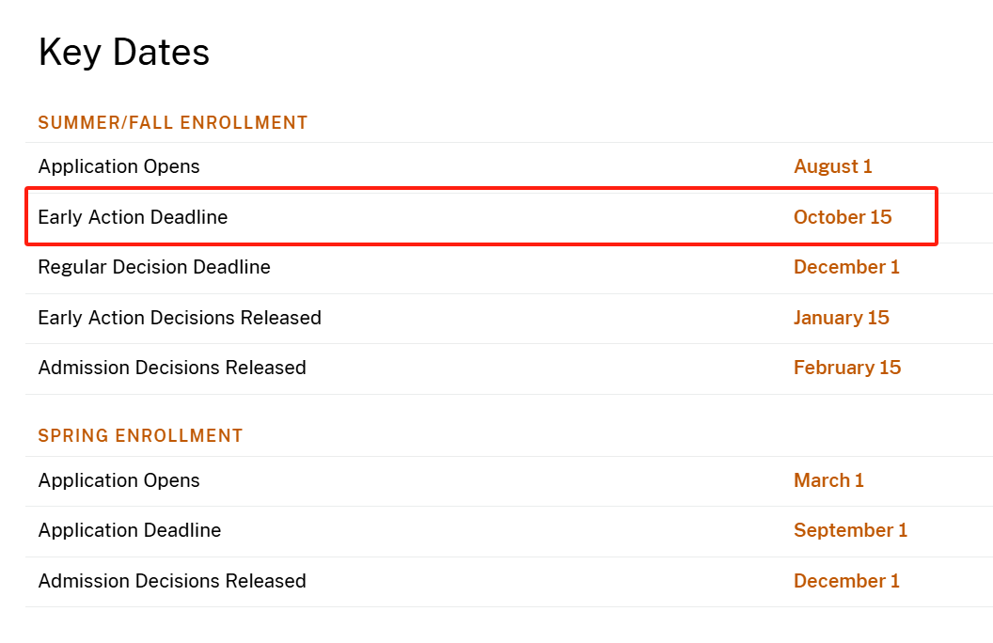Screen dimensions: 993x643
Task: Select the Application Deadline row label
Action: pyautogui.click(x=129, y=530)
